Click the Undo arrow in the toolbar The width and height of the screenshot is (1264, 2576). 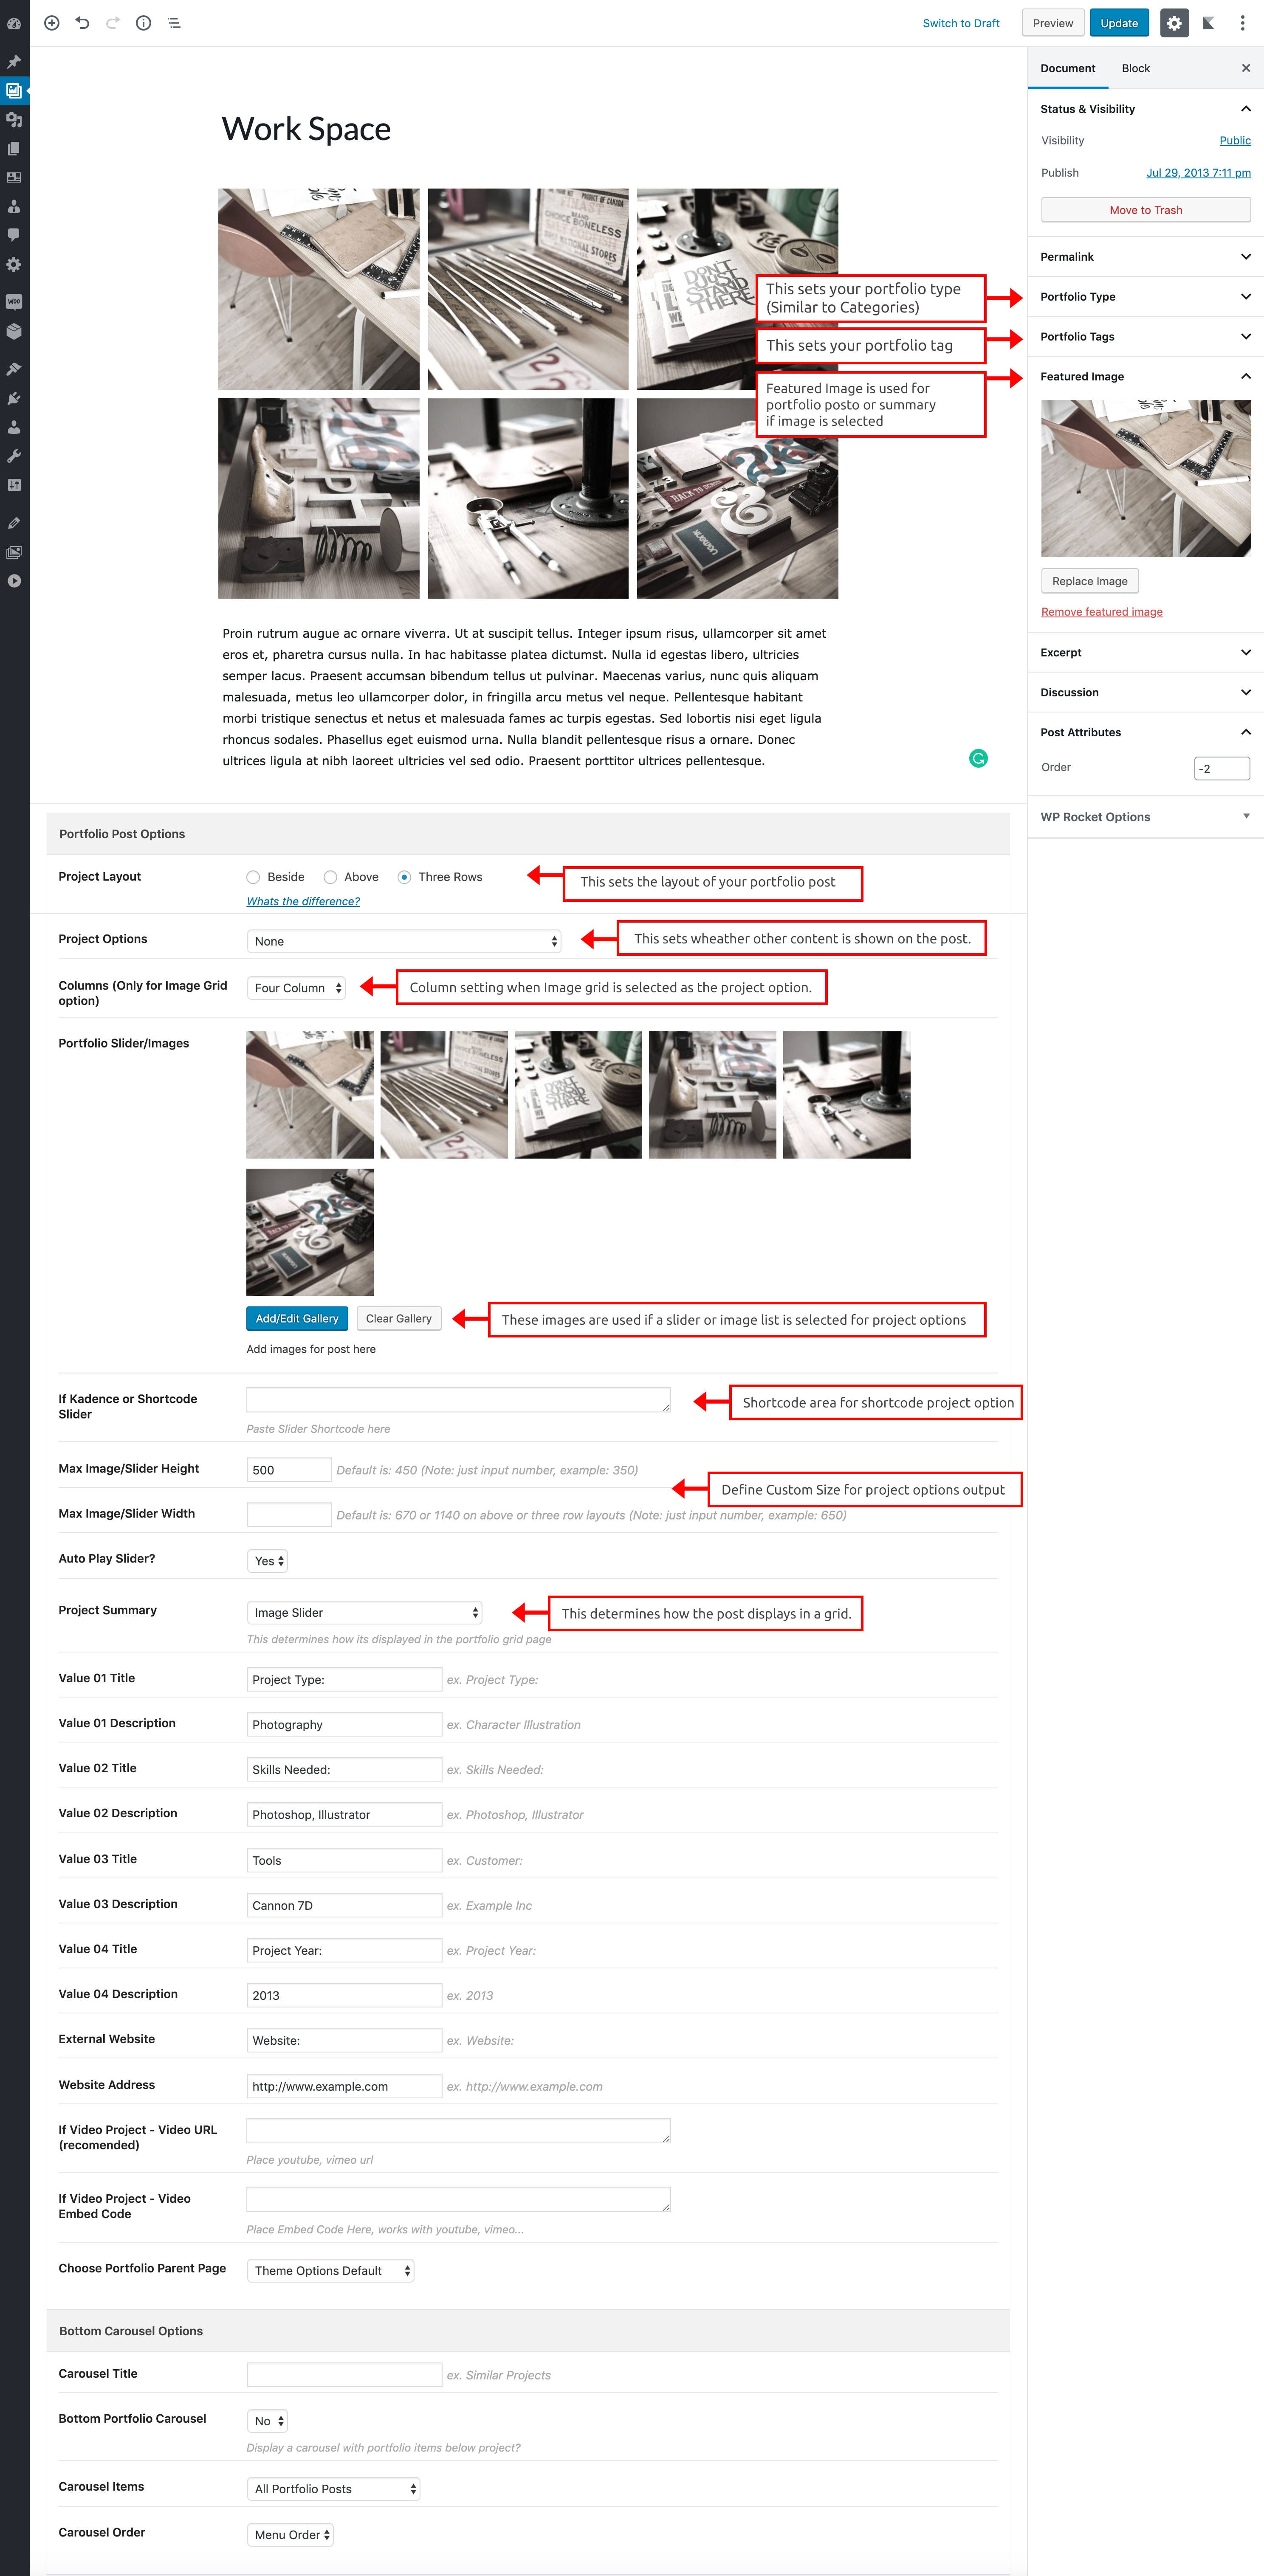pos(82,23)
